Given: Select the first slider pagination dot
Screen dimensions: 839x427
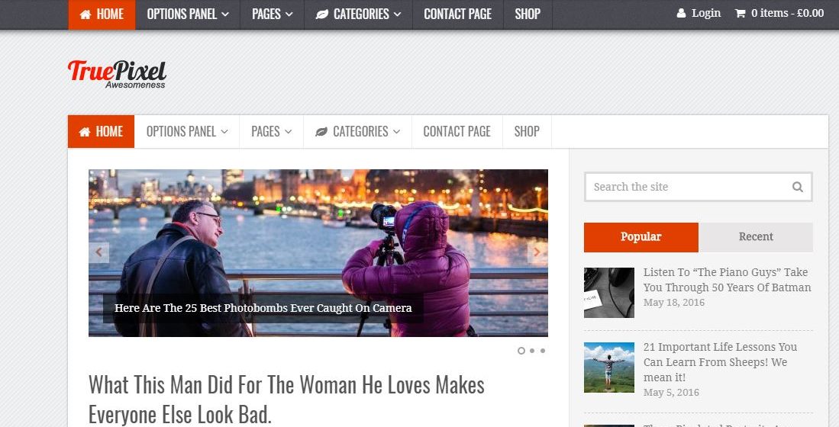Looking at the screenshot, I should [521, 351].
